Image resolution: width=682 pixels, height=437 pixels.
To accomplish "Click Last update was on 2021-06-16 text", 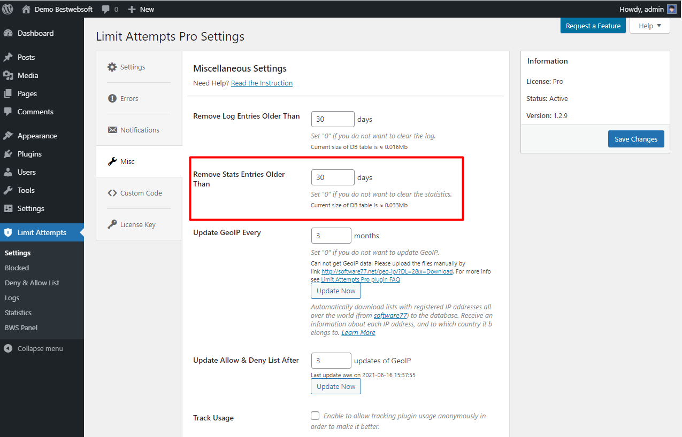I will click(363, 375).
